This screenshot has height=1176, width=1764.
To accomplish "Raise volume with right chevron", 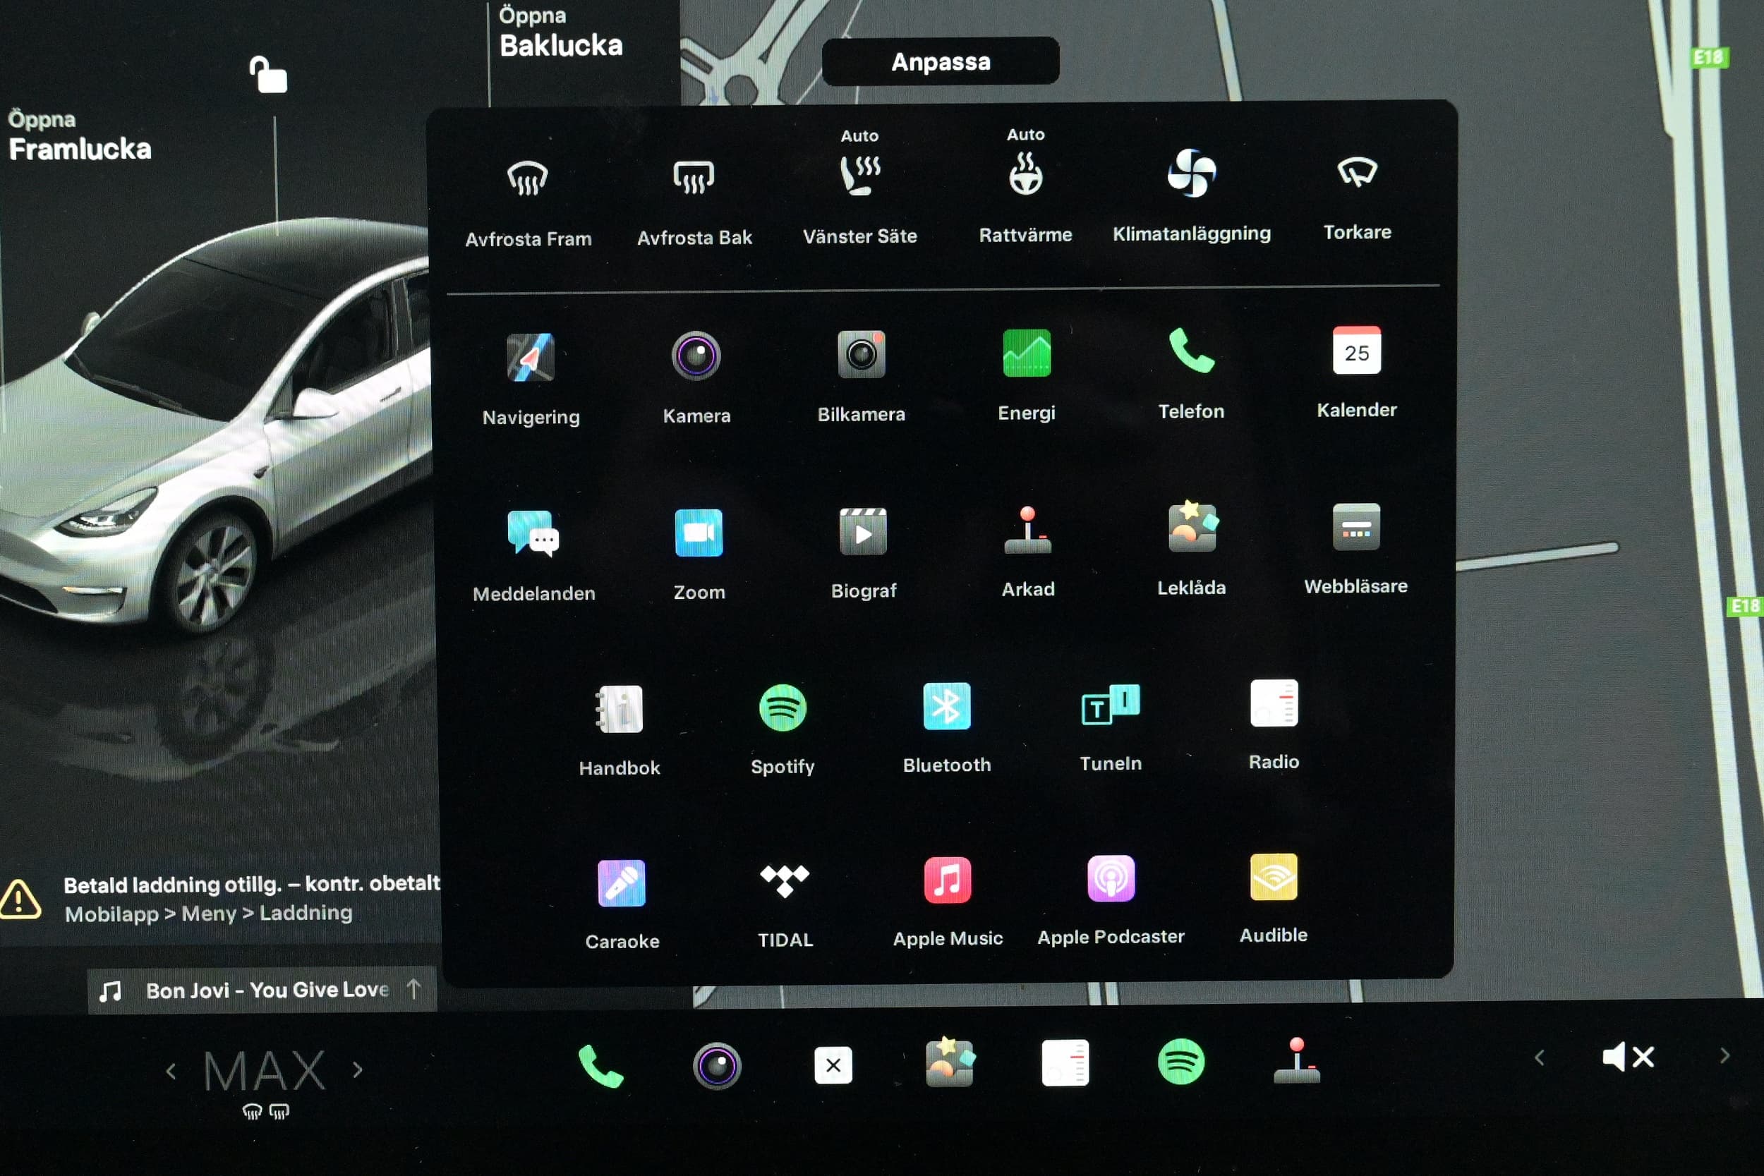I will [1725, 1056].
